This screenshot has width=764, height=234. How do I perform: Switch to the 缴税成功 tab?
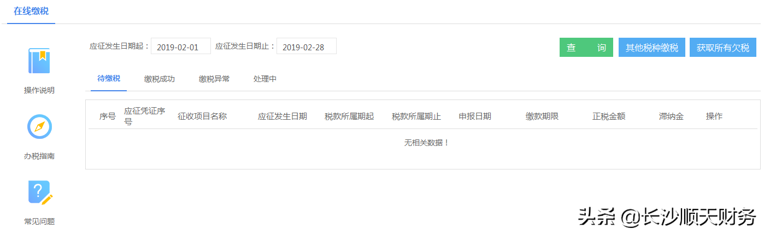point(160,79)
